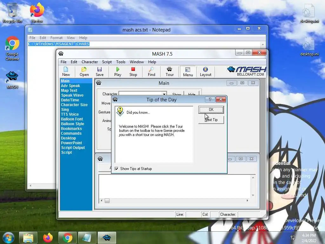Select the MASH desktop shortcut
Viewport: 325px width, 244px height.
tap(12, 80)
